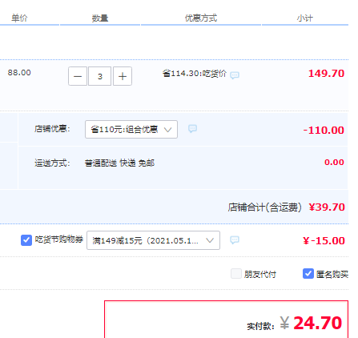The height and width of the screenshot is (338, 358).
Task: Select the 数量 column header
Action: point(100,18)
